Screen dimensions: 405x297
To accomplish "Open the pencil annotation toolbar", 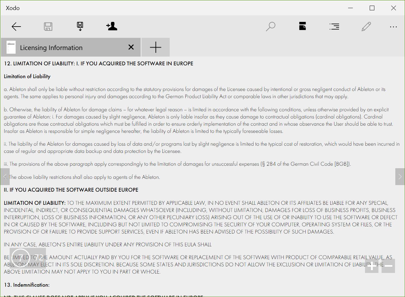I will [366, 27].
